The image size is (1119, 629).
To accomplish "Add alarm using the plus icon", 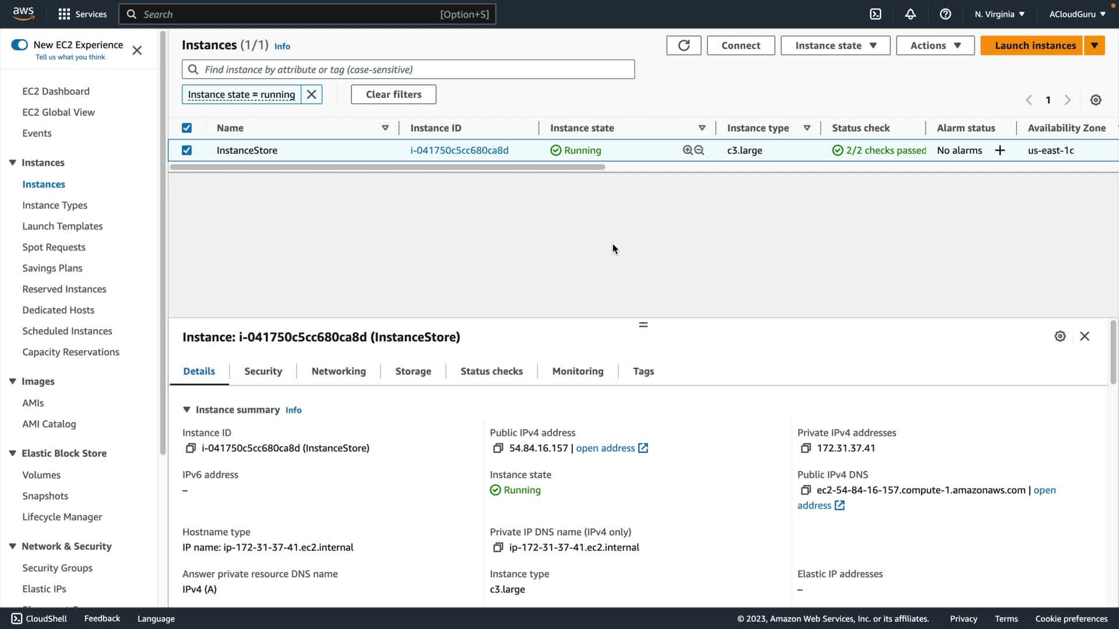I will tap(1000, 150).
